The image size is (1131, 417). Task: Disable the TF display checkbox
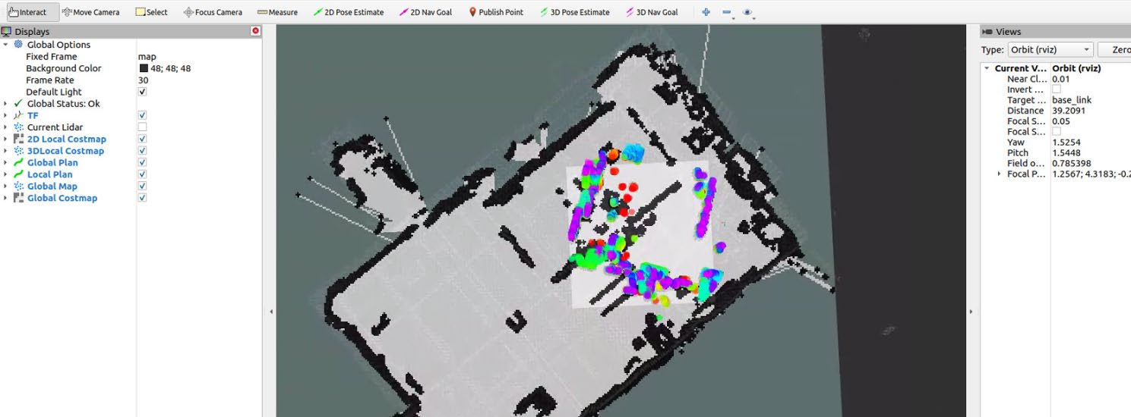[142, 115]
